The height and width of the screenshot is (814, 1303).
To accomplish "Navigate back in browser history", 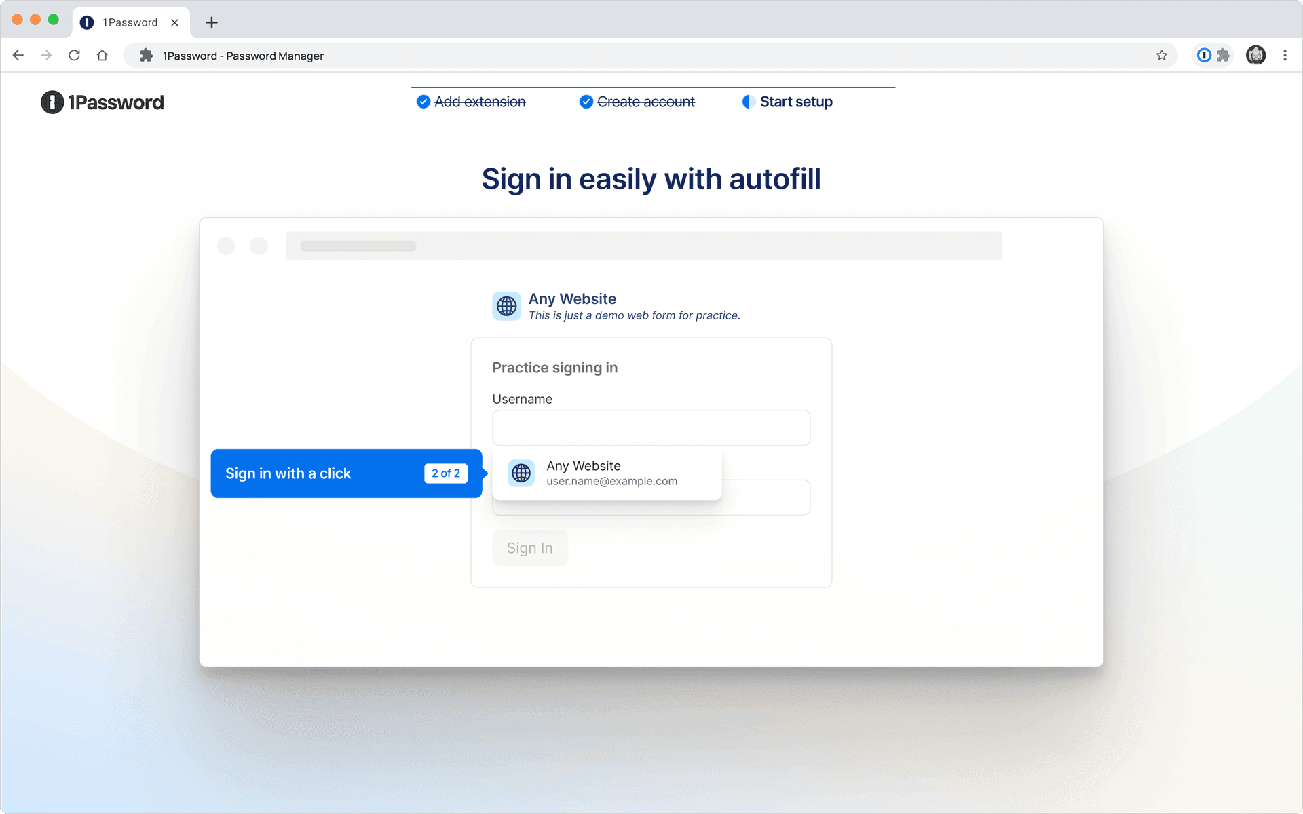I will tap(18, 56).
